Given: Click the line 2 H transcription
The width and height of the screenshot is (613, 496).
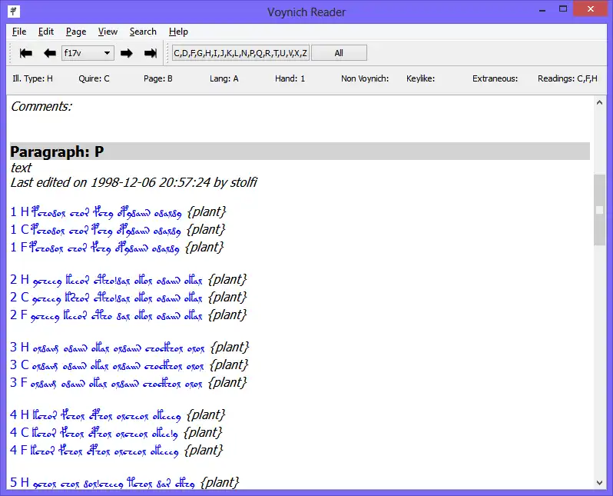Looking at the screenshot, I should [128, 280].
